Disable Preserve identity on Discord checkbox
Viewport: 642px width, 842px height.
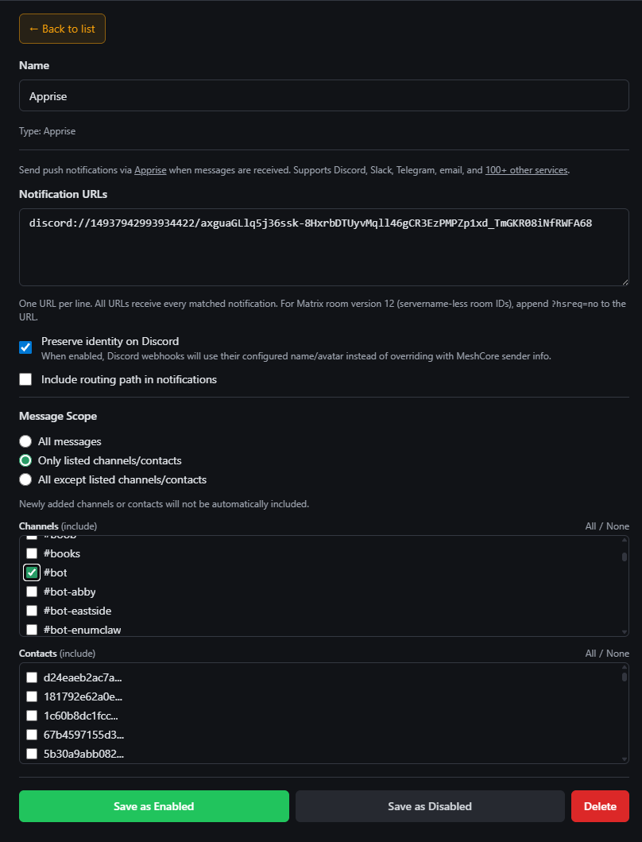point(25,347)
